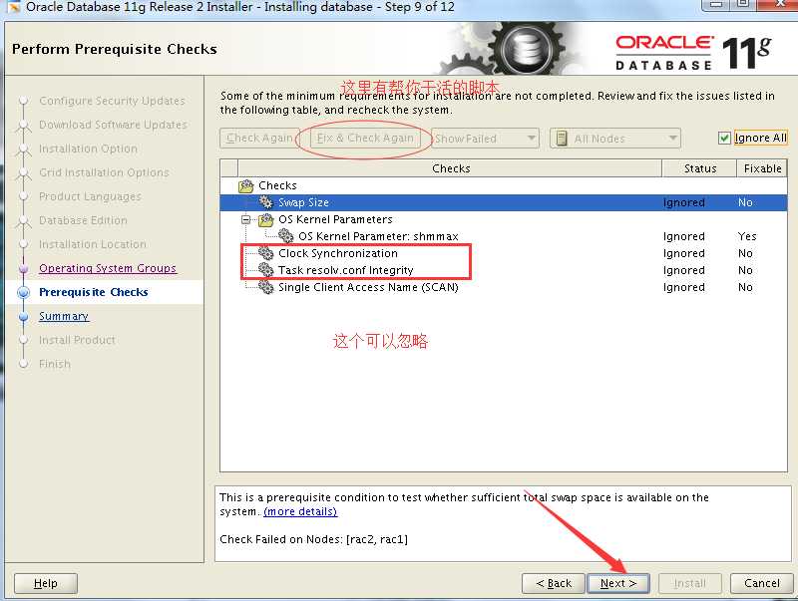The image size is (798, 601).
Task: Click the Fixable column header
Action: (x=762, y=168)
